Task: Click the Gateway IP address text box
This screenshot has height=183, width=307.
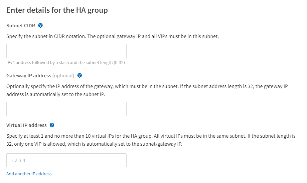Action: coord(66,109)
